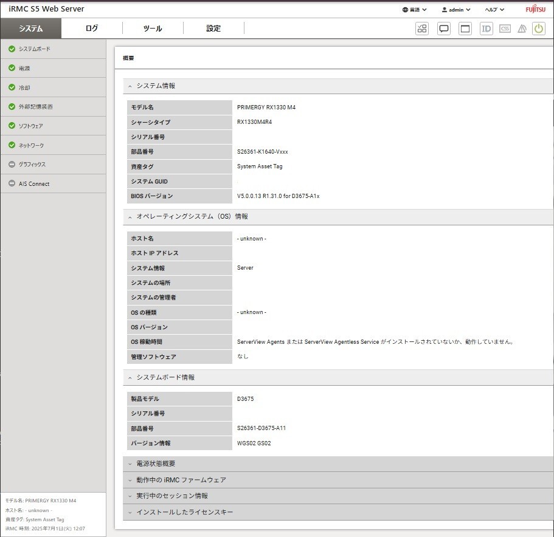The width and height of the screenshot is (554, 537).
Task: Click the System Asset Tag value in table
Action: (x=260, y=166)
